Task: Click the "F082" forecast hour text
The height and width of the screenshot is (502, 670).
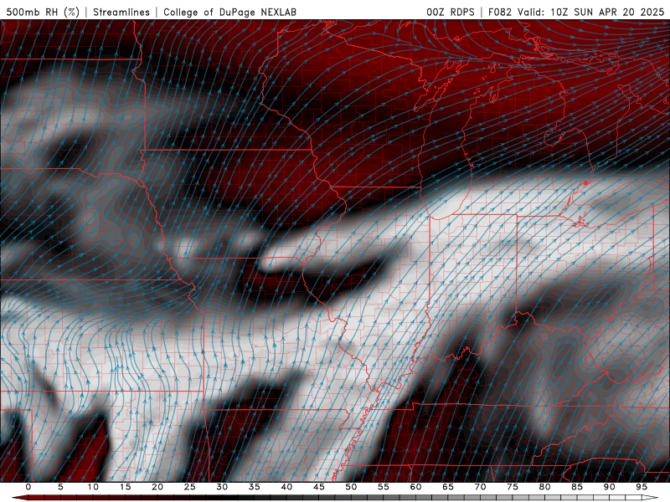Action: (x=500, y=12)
